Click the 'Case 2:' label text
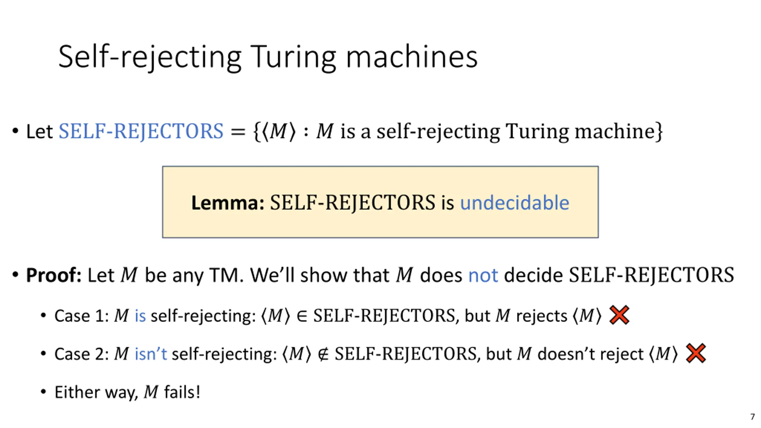 click(x=81, y=353)
